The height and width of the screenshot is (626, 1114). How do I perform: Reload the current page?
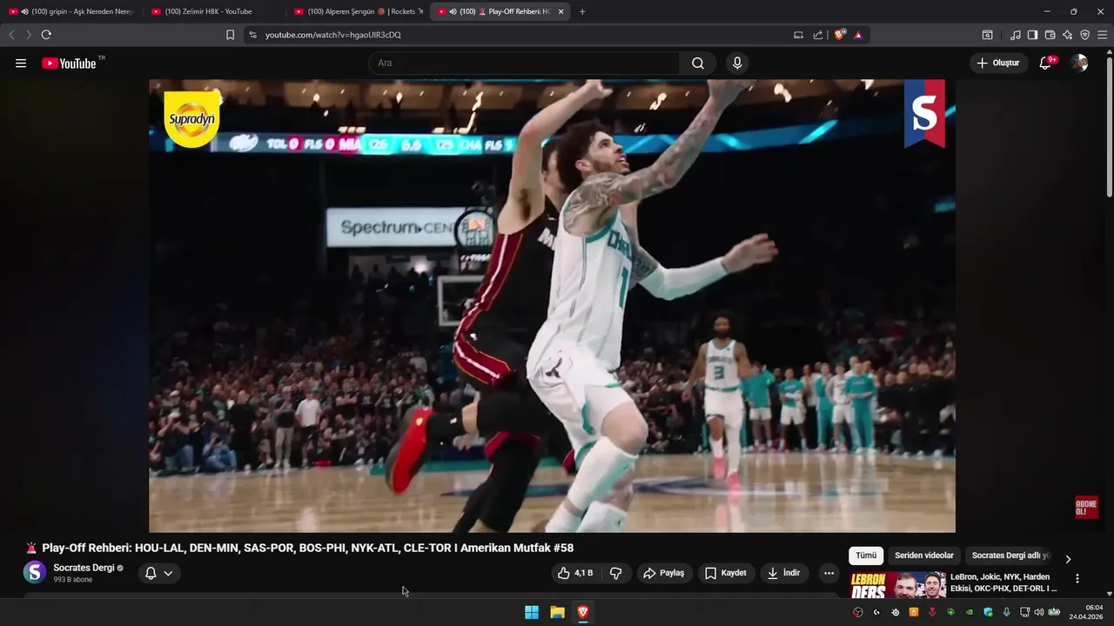pyautogui.click(x=46, y=35)
